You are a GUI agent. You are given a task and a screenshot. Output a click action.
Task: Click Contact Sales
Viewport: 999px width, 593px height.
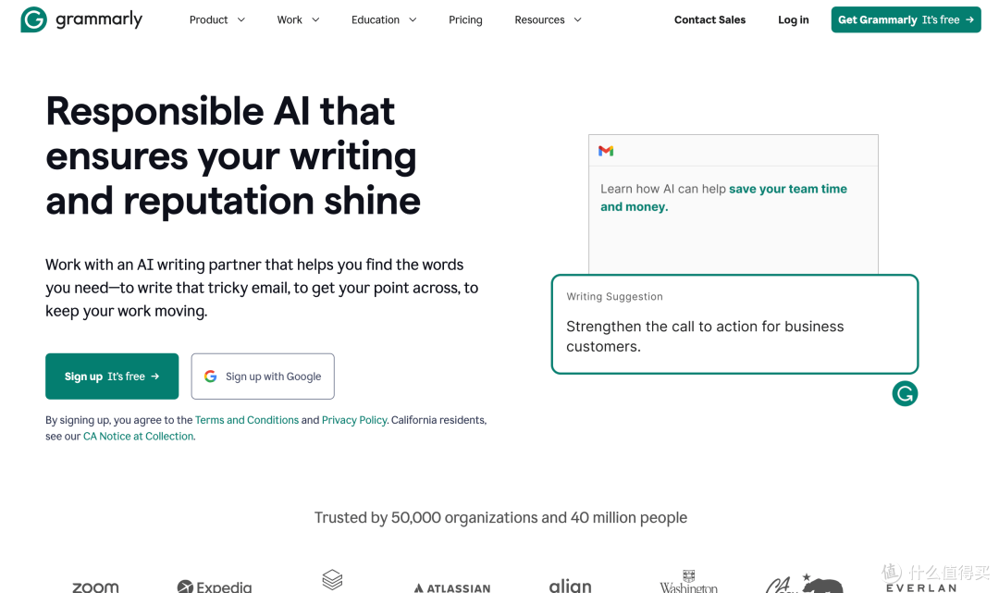click(x=709, y=19)
